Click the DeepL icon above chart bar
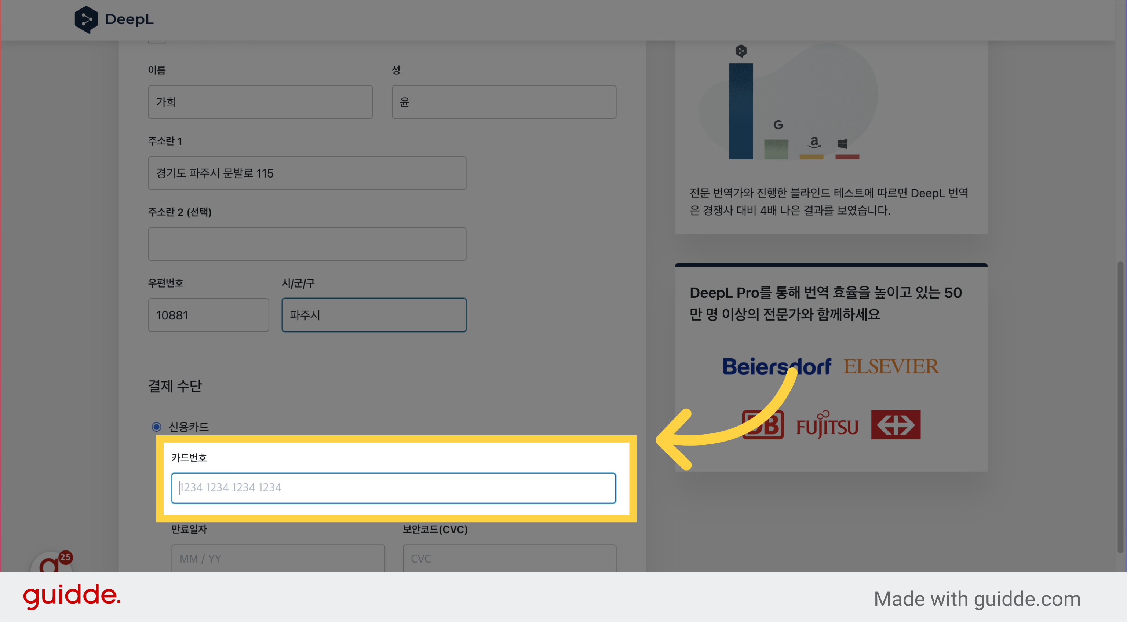The image size is (1127, 622). click(741, 51)
